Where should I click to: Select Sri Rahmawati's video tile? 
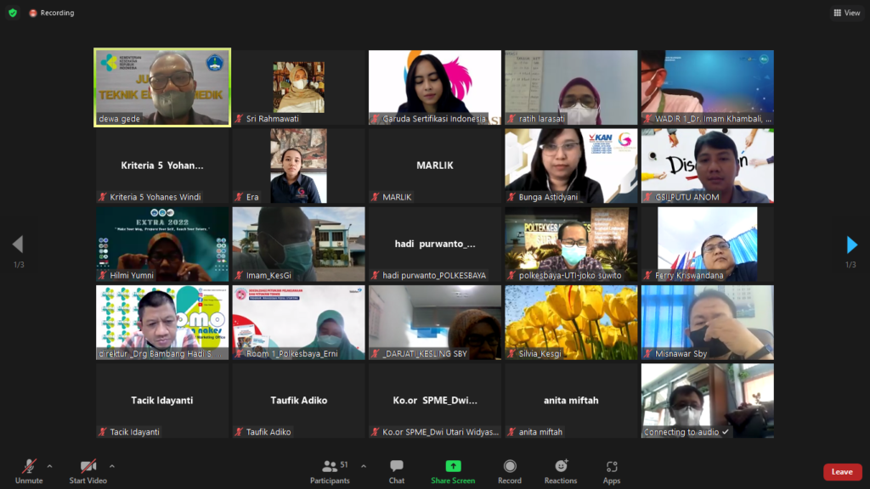click(298, 87)
